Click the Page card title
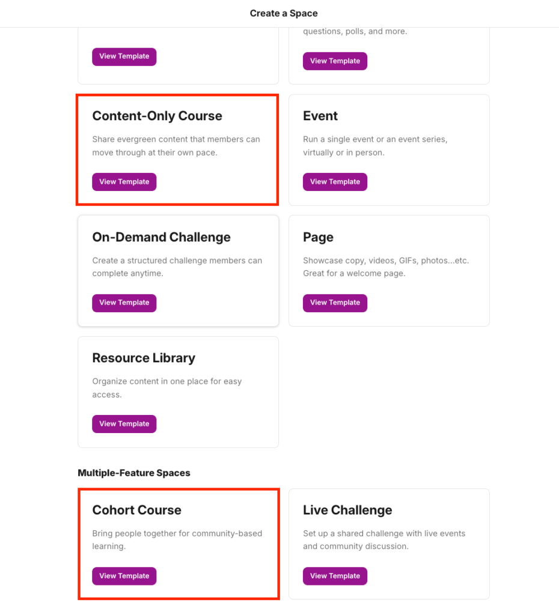Screen dimensions: 559x615 coord(318,237)
